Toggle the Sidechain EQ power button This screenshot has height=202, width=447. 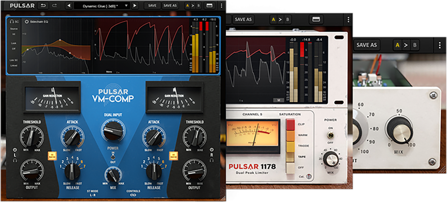coord(27,22)
